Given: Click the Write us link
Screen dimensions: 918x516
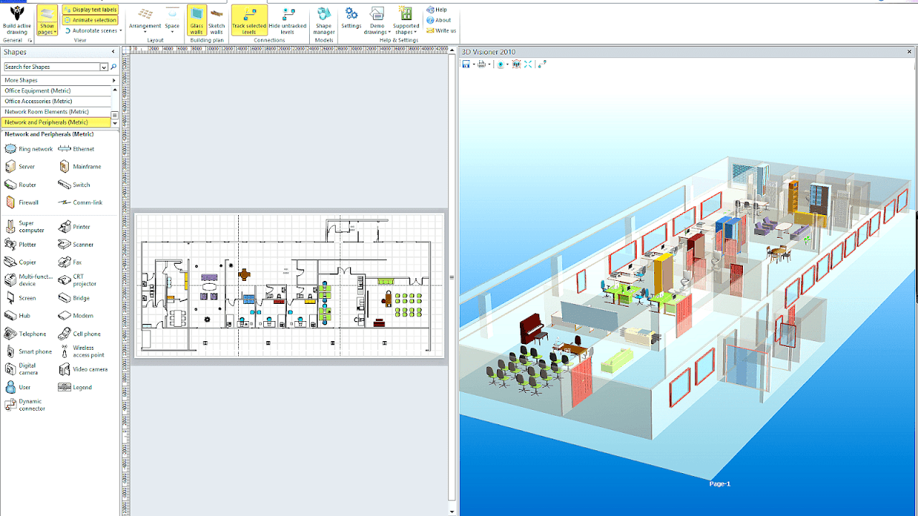Looking at the screenshot, I should [x=441, y=31].
